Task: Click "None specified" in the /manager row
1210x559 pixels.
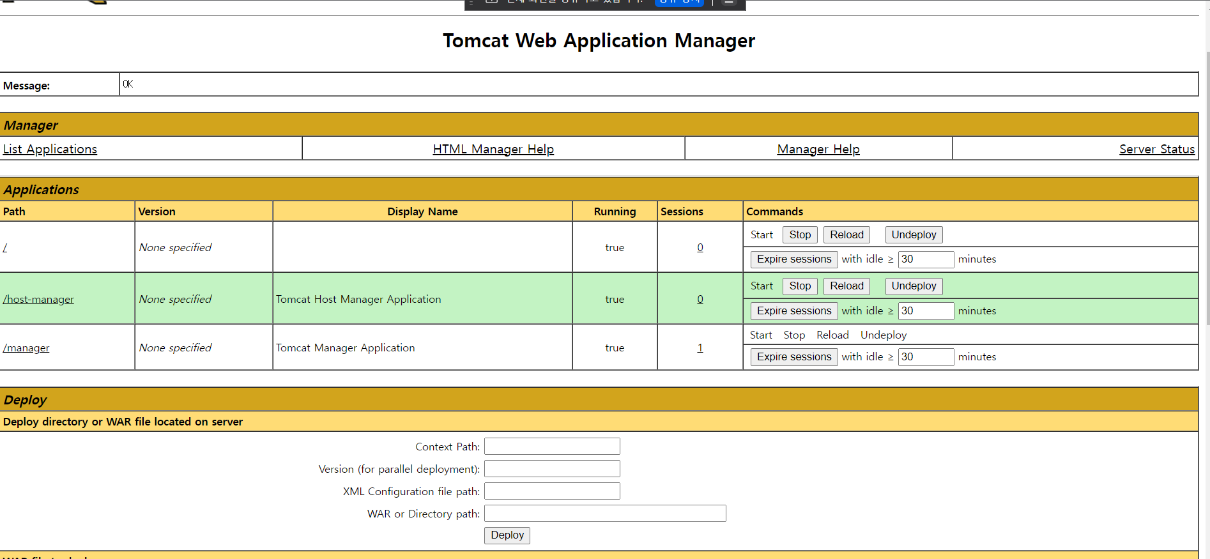Action: 175,348
